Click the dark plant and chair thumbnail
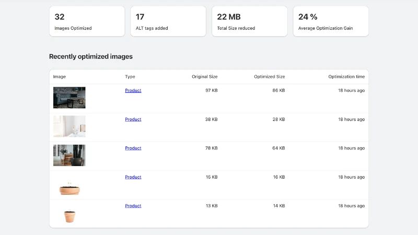Viewport: 418px width, 235px height. (x=69, y=155)
